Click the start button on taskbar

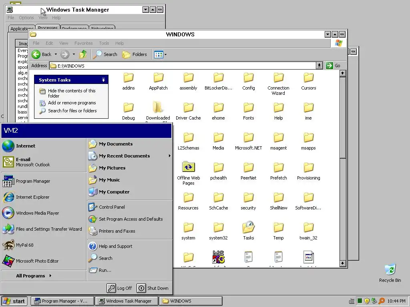14,301
